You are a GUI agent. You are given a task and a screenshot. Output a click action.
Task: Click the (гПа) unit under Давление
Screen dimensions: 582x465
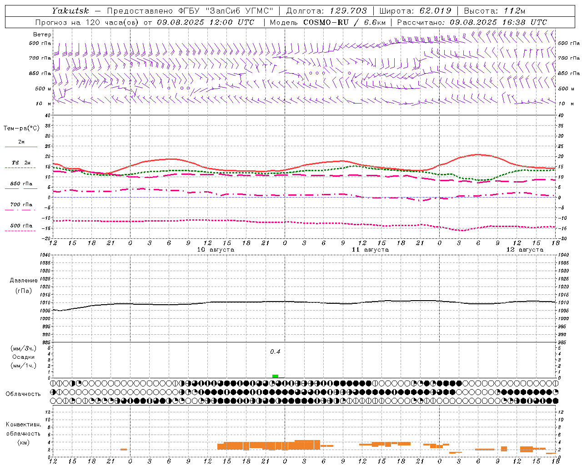point(24,291)
